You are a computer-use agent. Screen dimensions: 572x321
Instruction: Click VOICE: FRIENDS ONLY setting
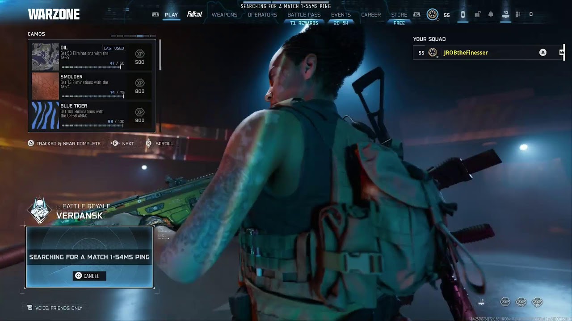pyautogui.click(x=59, y=308)
